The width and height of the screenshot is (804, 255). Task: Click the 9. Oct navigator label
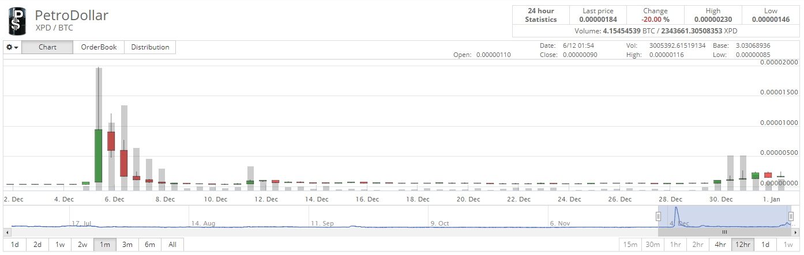(439, 223)
